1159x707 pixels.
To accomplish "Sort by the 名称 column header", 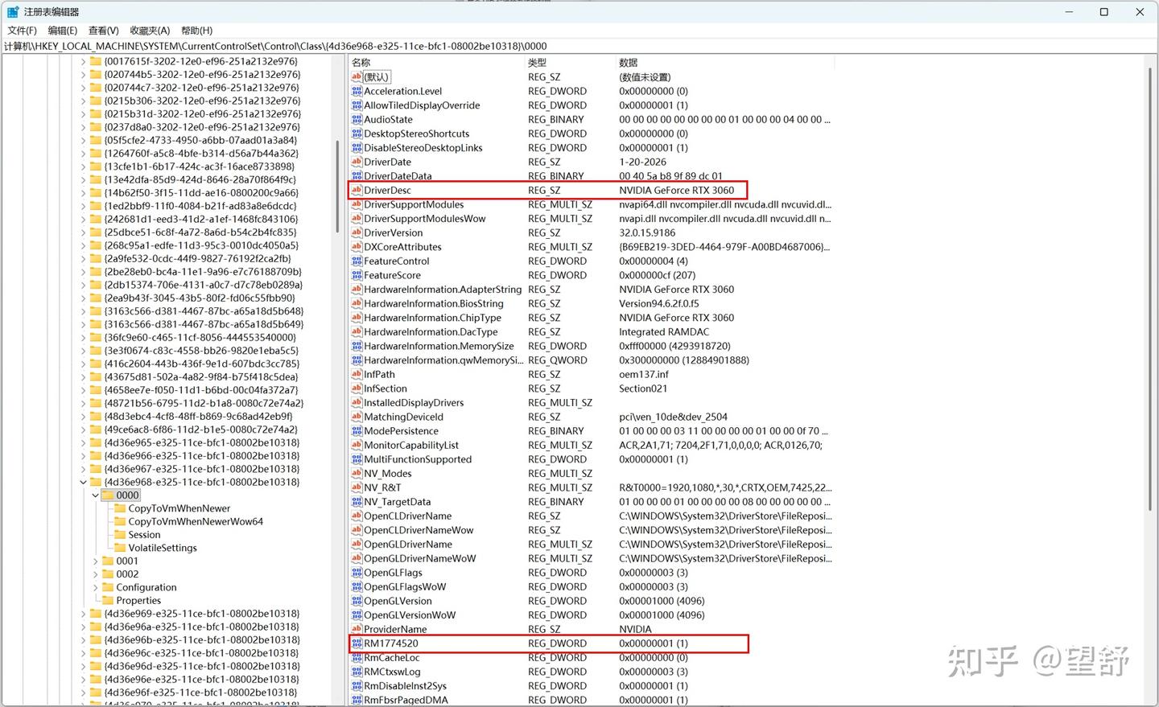I will coord(436,63).
